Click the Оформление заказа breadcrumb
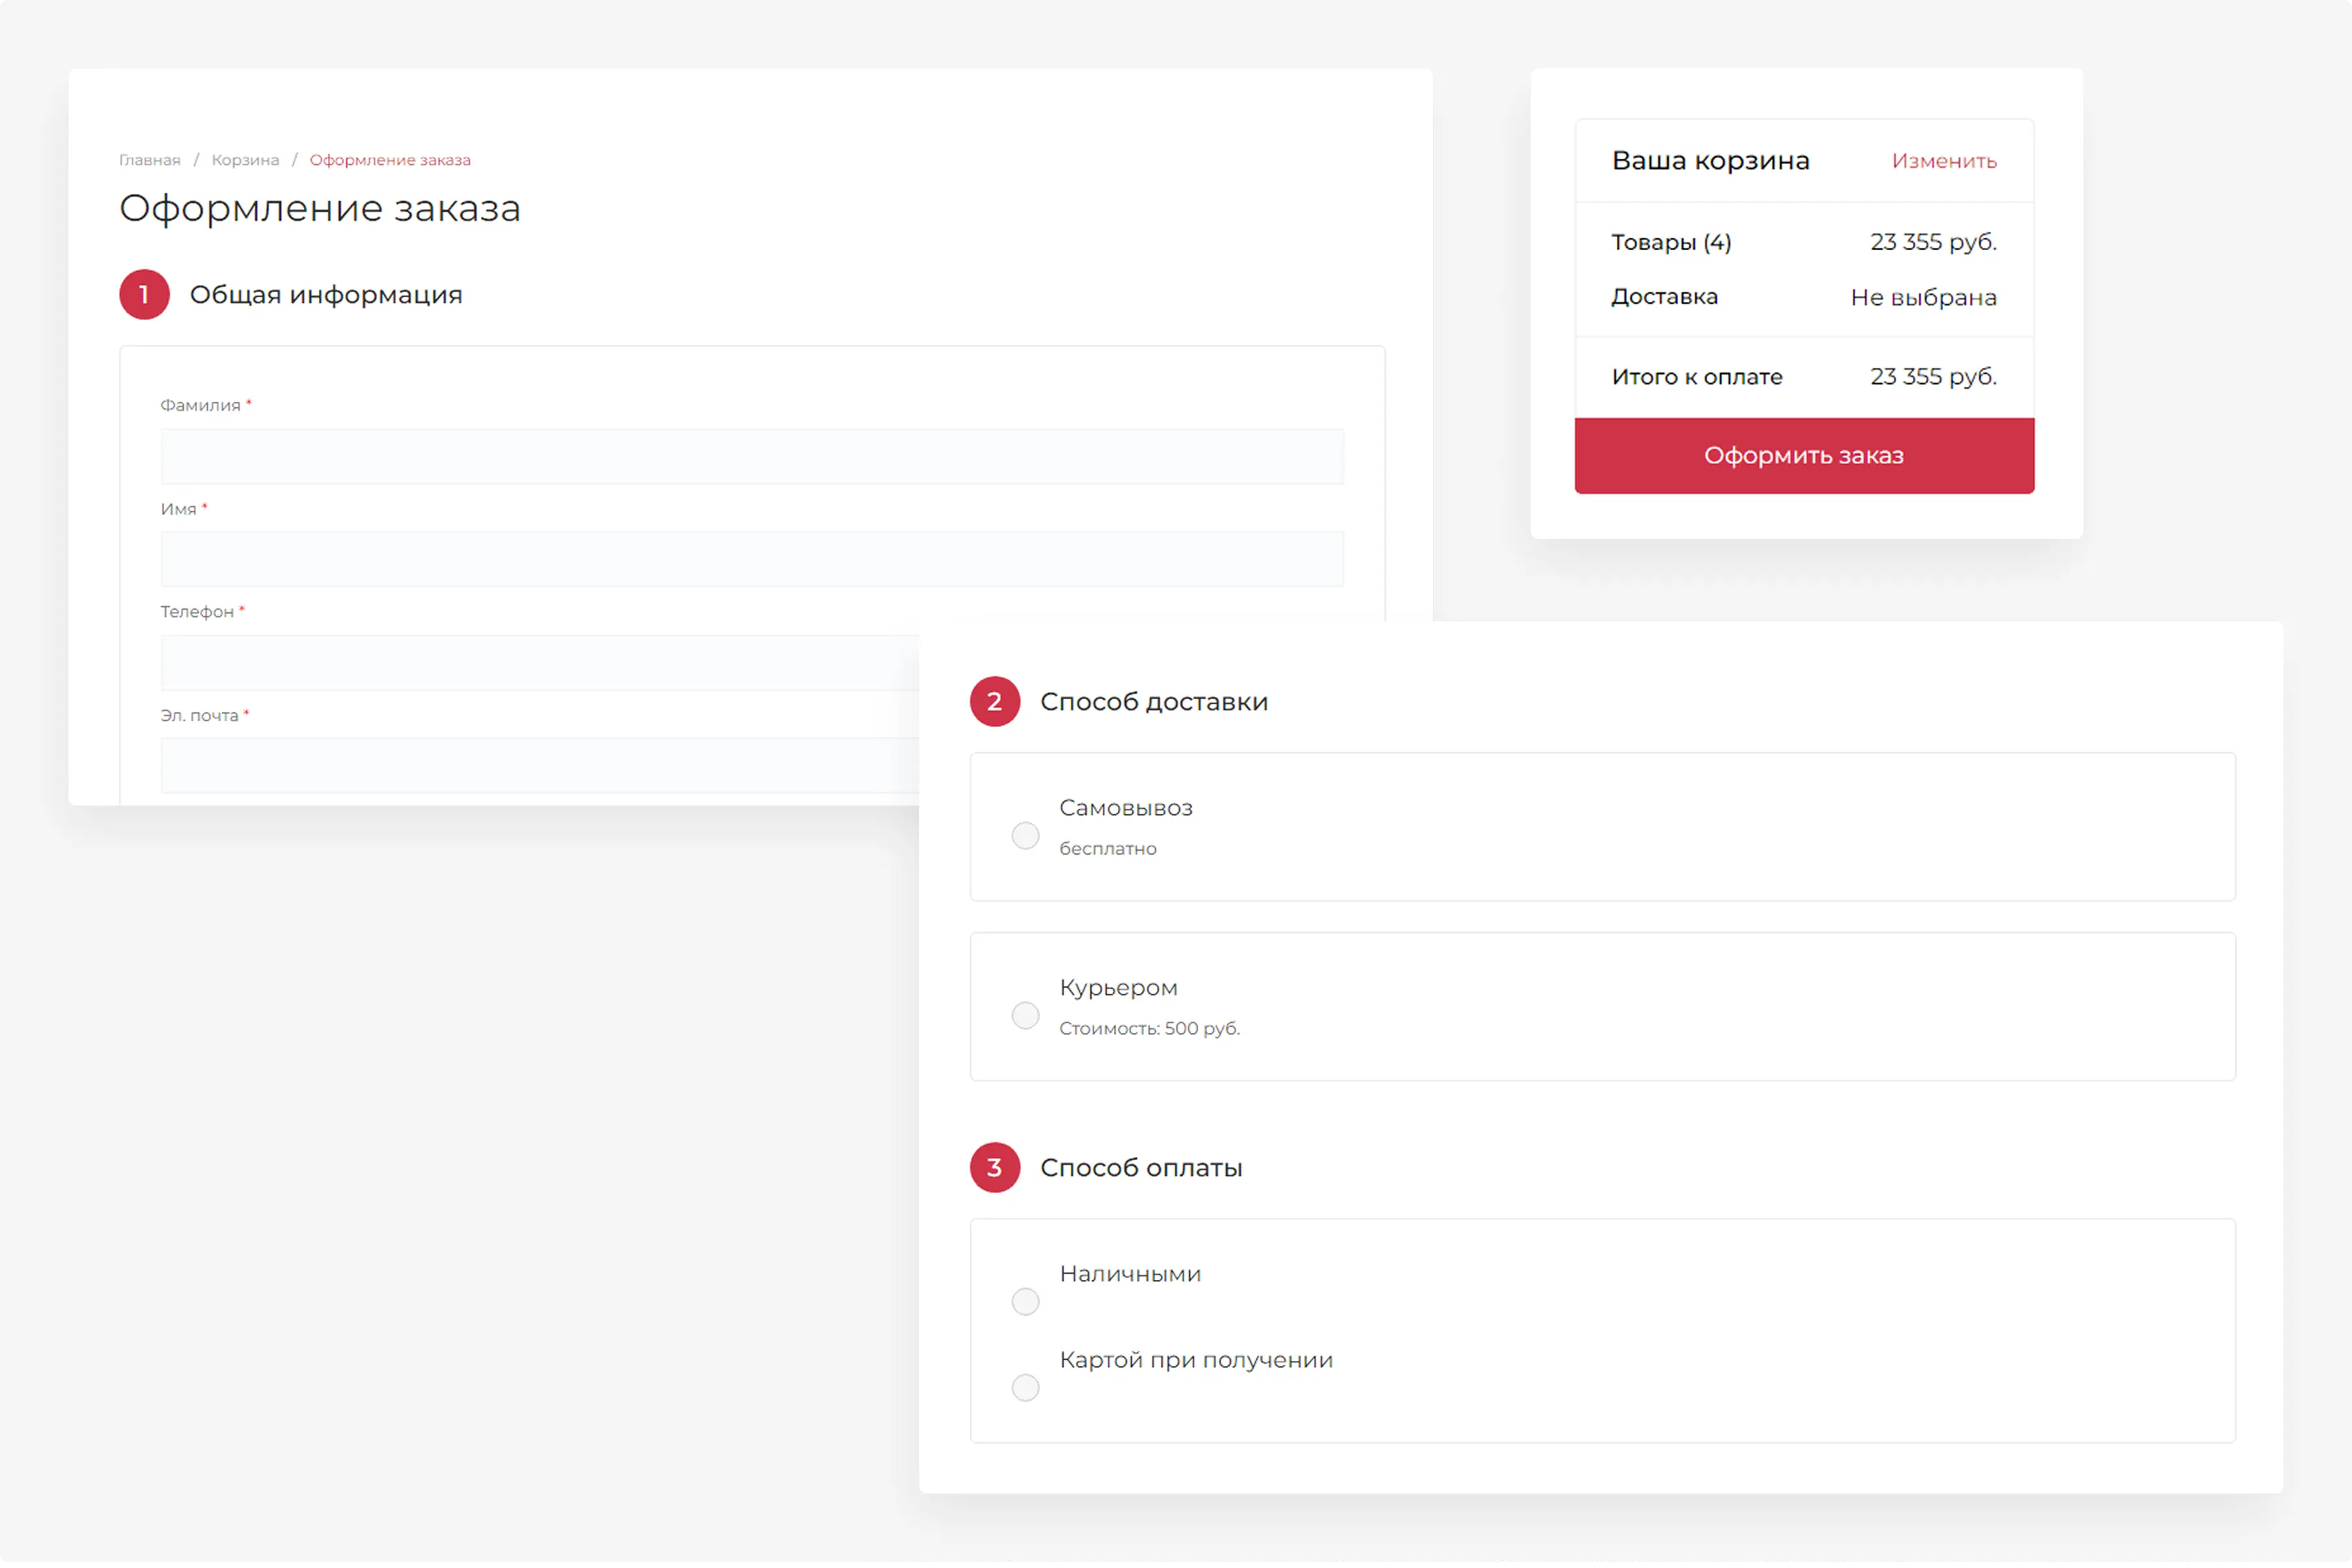 [390, 160]
